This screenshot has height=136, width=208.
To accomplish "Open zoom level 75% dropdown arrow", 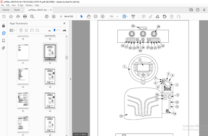I will pos(117,16).
